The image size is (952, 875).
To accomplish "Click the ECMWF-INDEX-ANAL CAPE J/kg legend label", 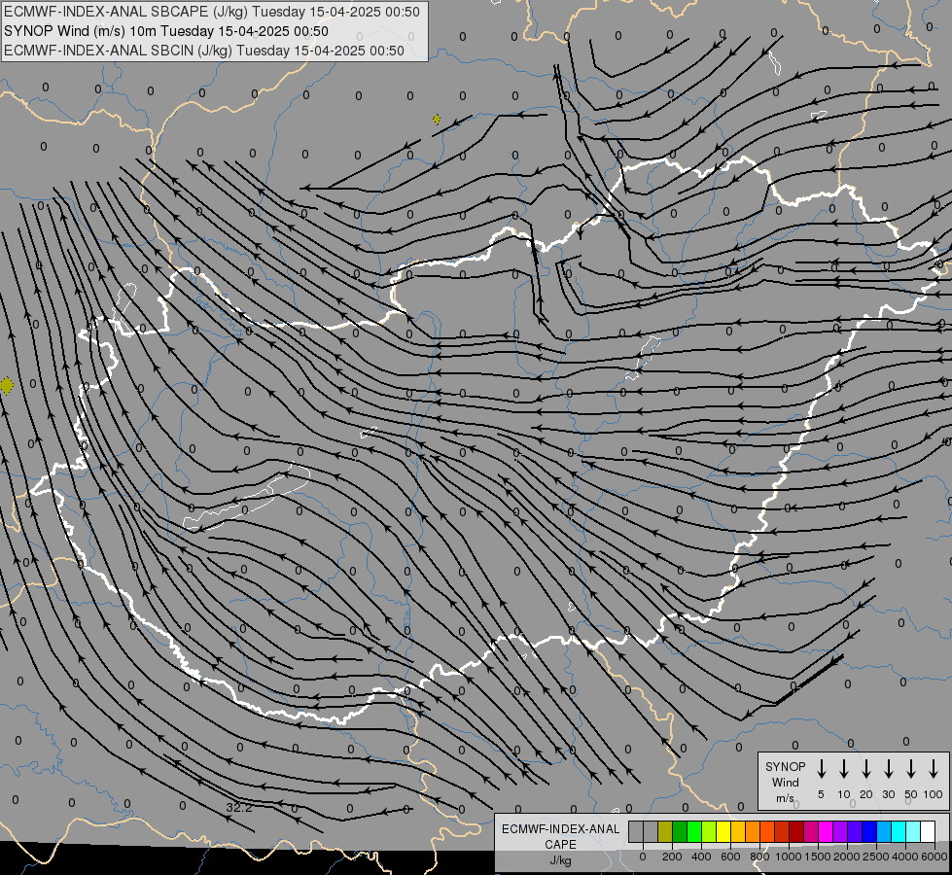I will (560, 844).
